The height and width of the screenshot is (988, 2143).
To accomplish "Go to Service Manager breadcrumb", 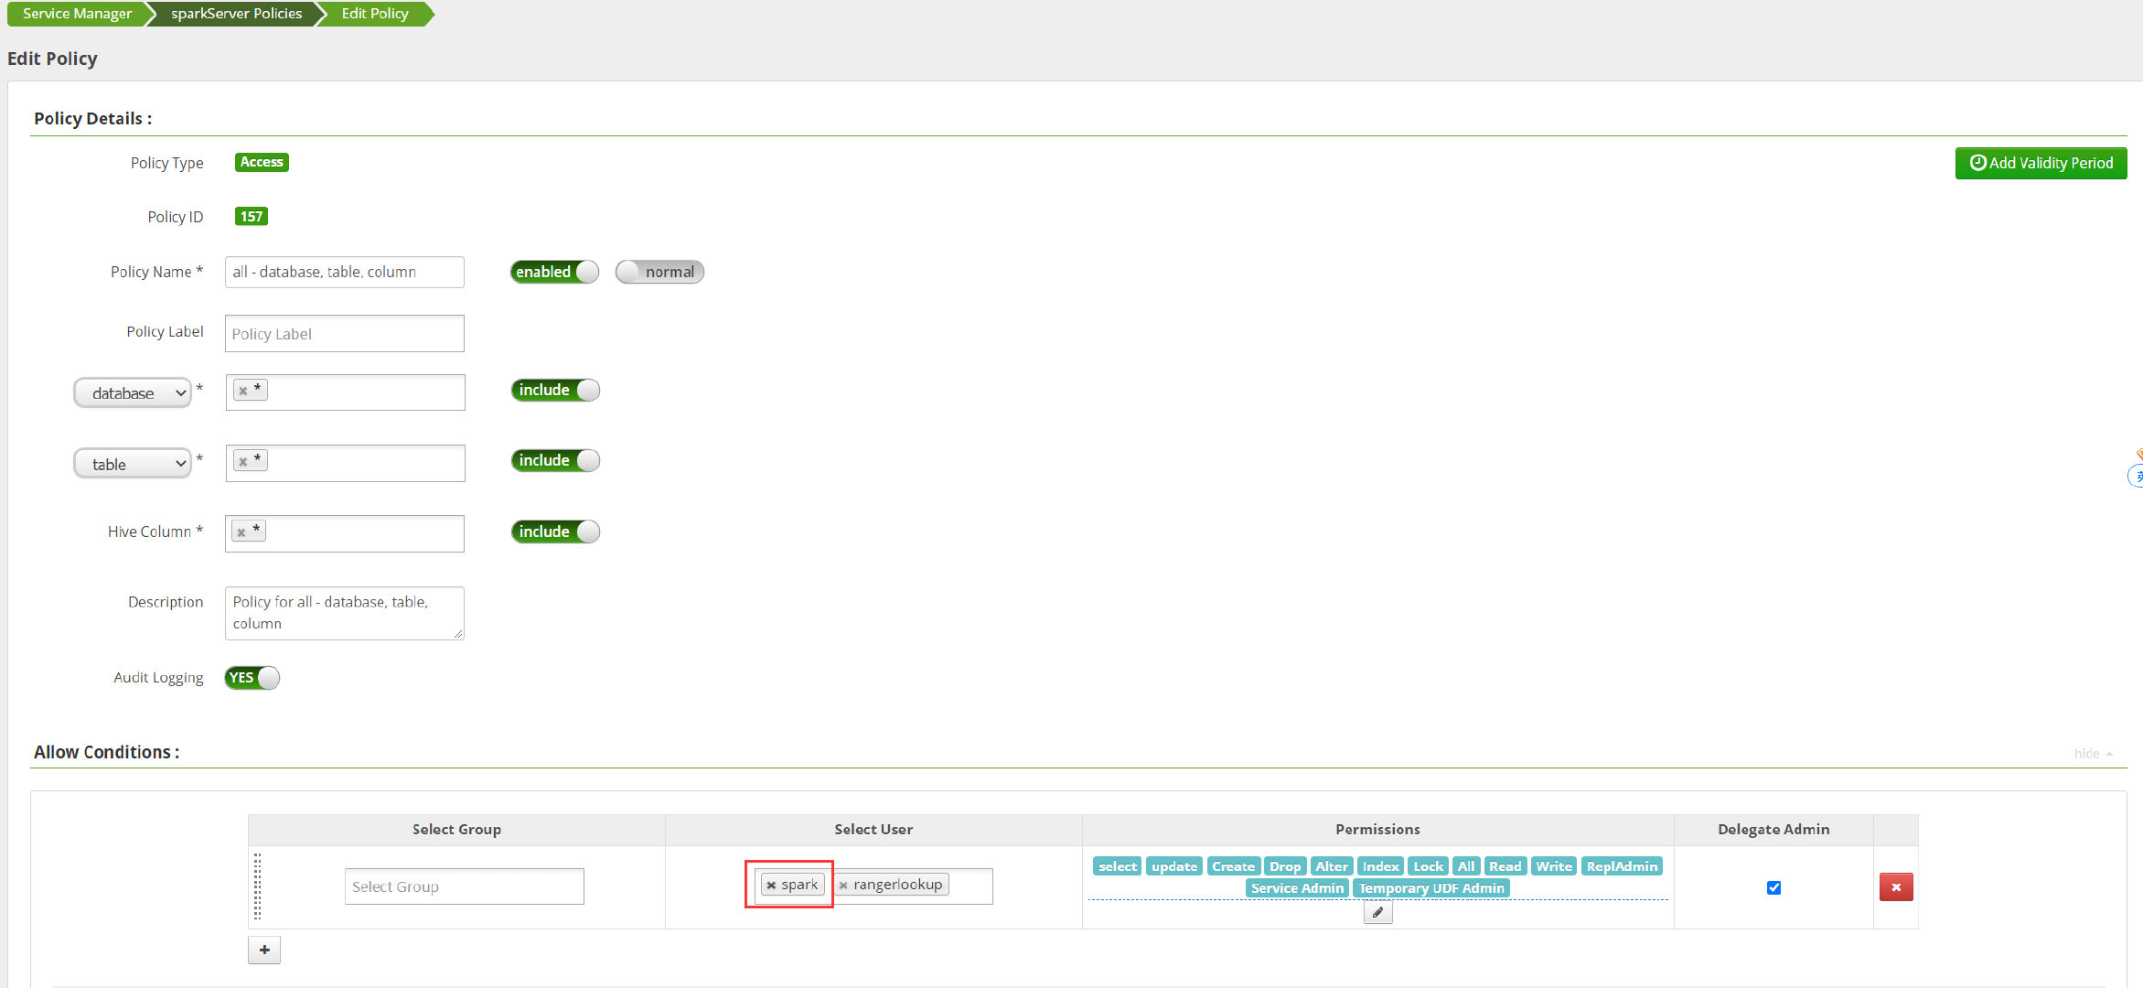I will (x=77, y=14).
